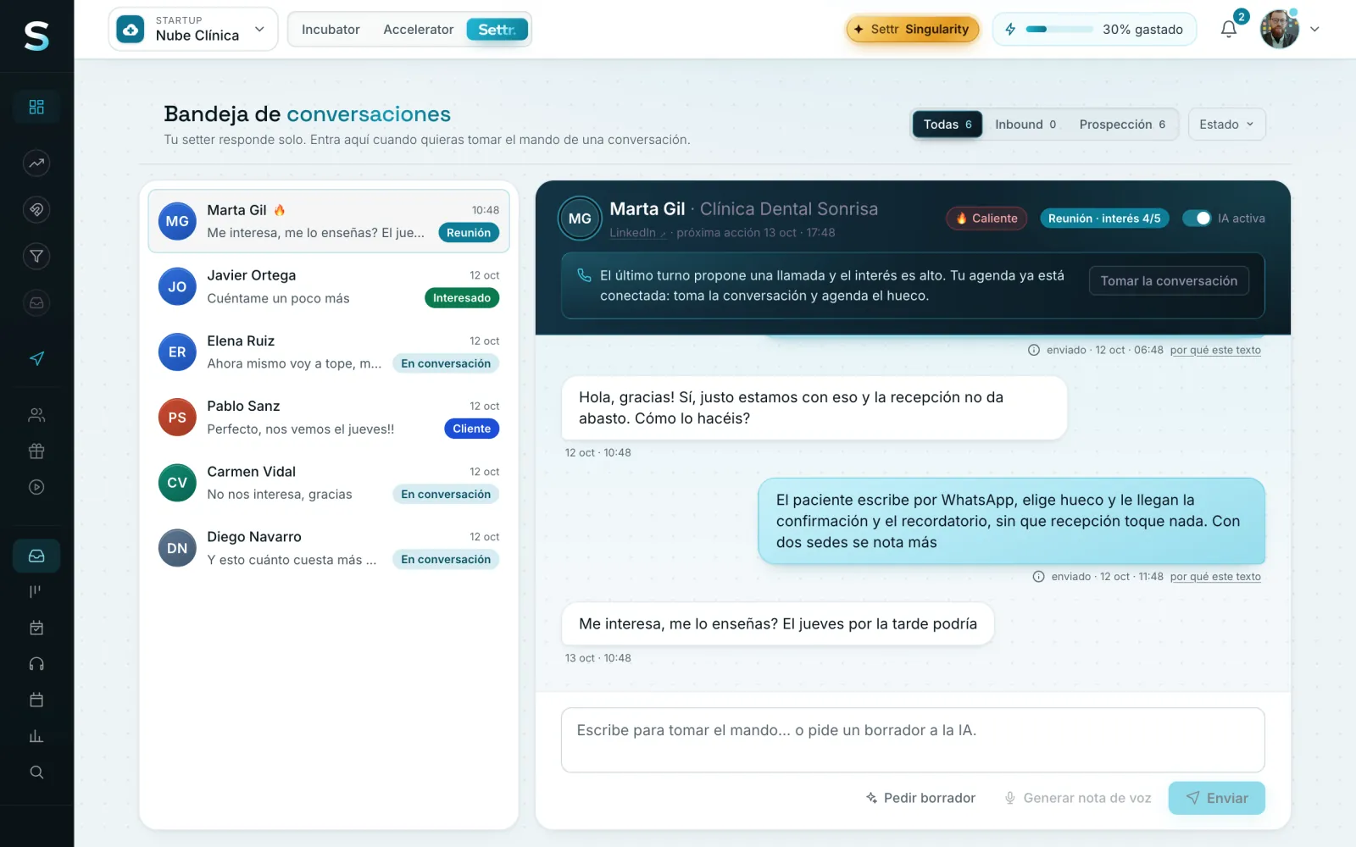Viewport: 1356px width, 847px height.
Task: Click the calendar check icon in sidebar
Action: tap(36, 628)
